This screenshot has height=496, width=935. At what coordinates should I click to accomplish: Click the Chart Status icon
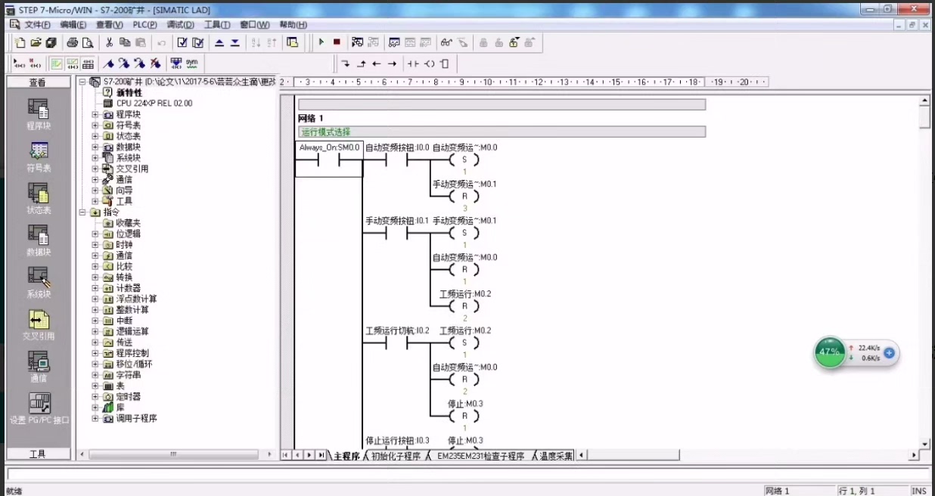tap(394, 42)
